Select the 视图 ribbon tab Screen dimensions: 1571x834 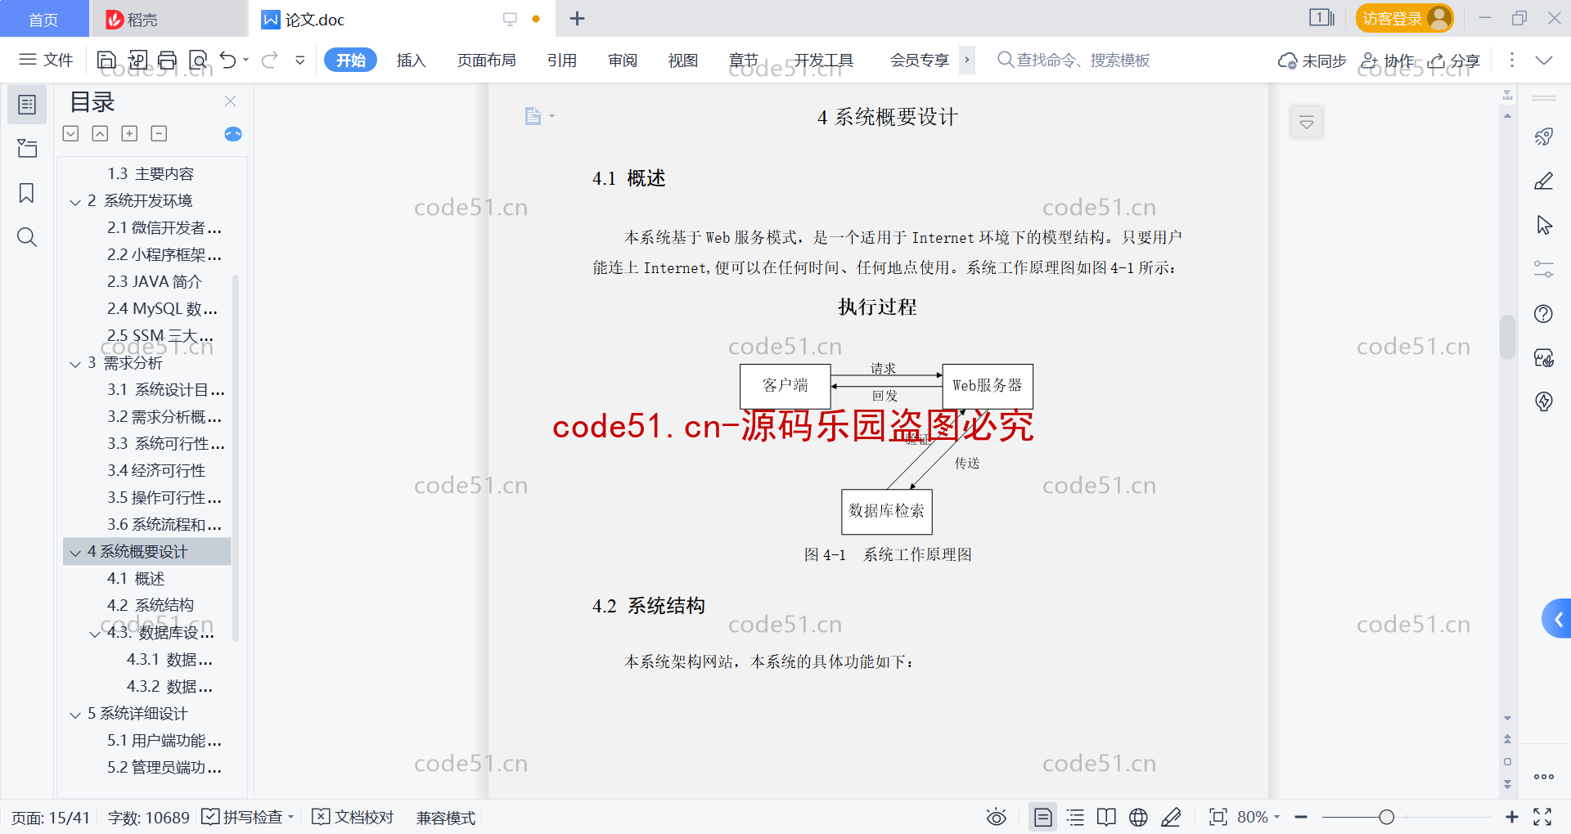coord(683,60)
